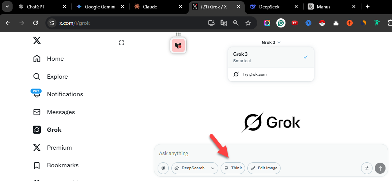The image size is (392, 181).
Task: Click the six-dot drag handle above pink widget
Action: [178, 34]
